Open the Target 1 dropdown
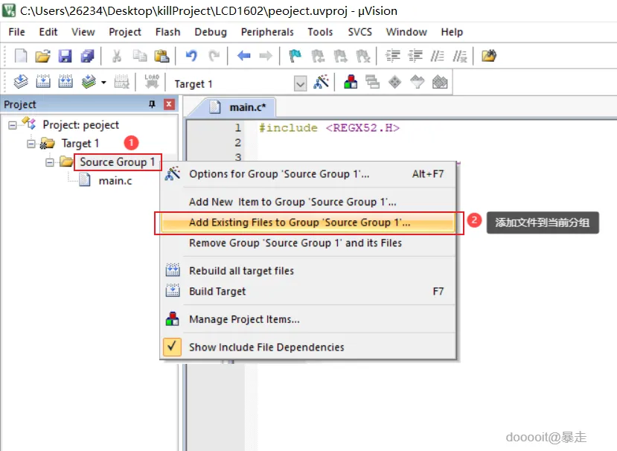Image resolution: width=617 pixels, height=451 pixels. pyautogui.click(x=300, y=84)
